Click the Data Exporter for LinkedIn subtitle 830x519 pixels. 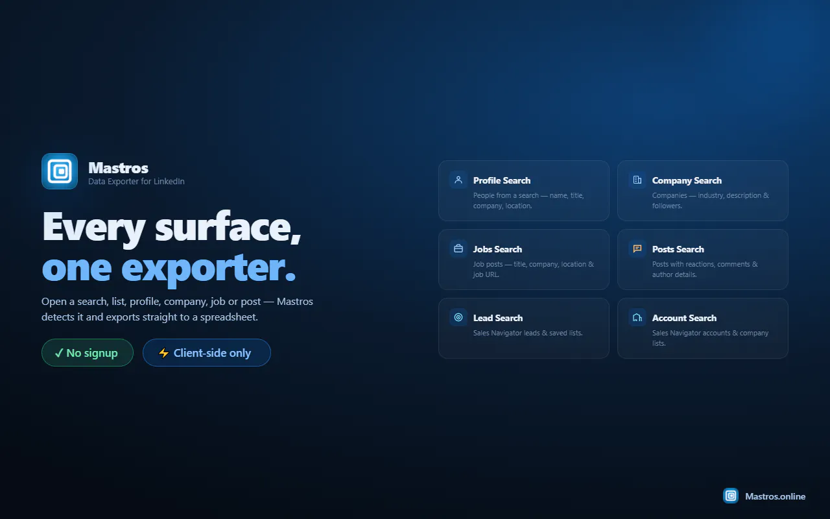tap(136, 182)
